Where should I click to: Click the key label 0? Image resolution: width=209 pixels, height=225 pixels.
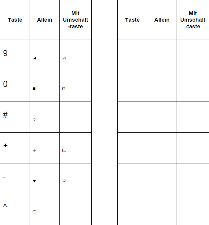tap(5, 84)
